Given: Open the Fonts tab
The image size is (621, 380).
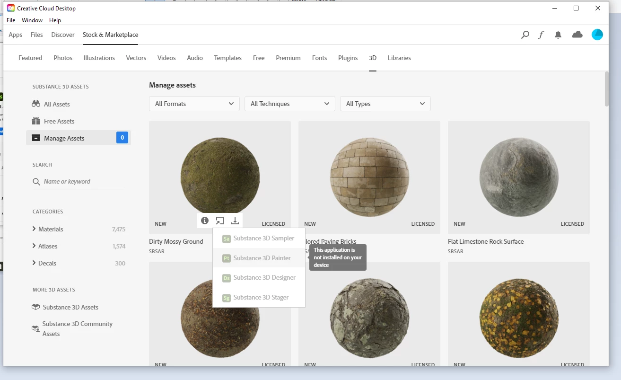Looking at the screenshot, I should tap(320, 58).
